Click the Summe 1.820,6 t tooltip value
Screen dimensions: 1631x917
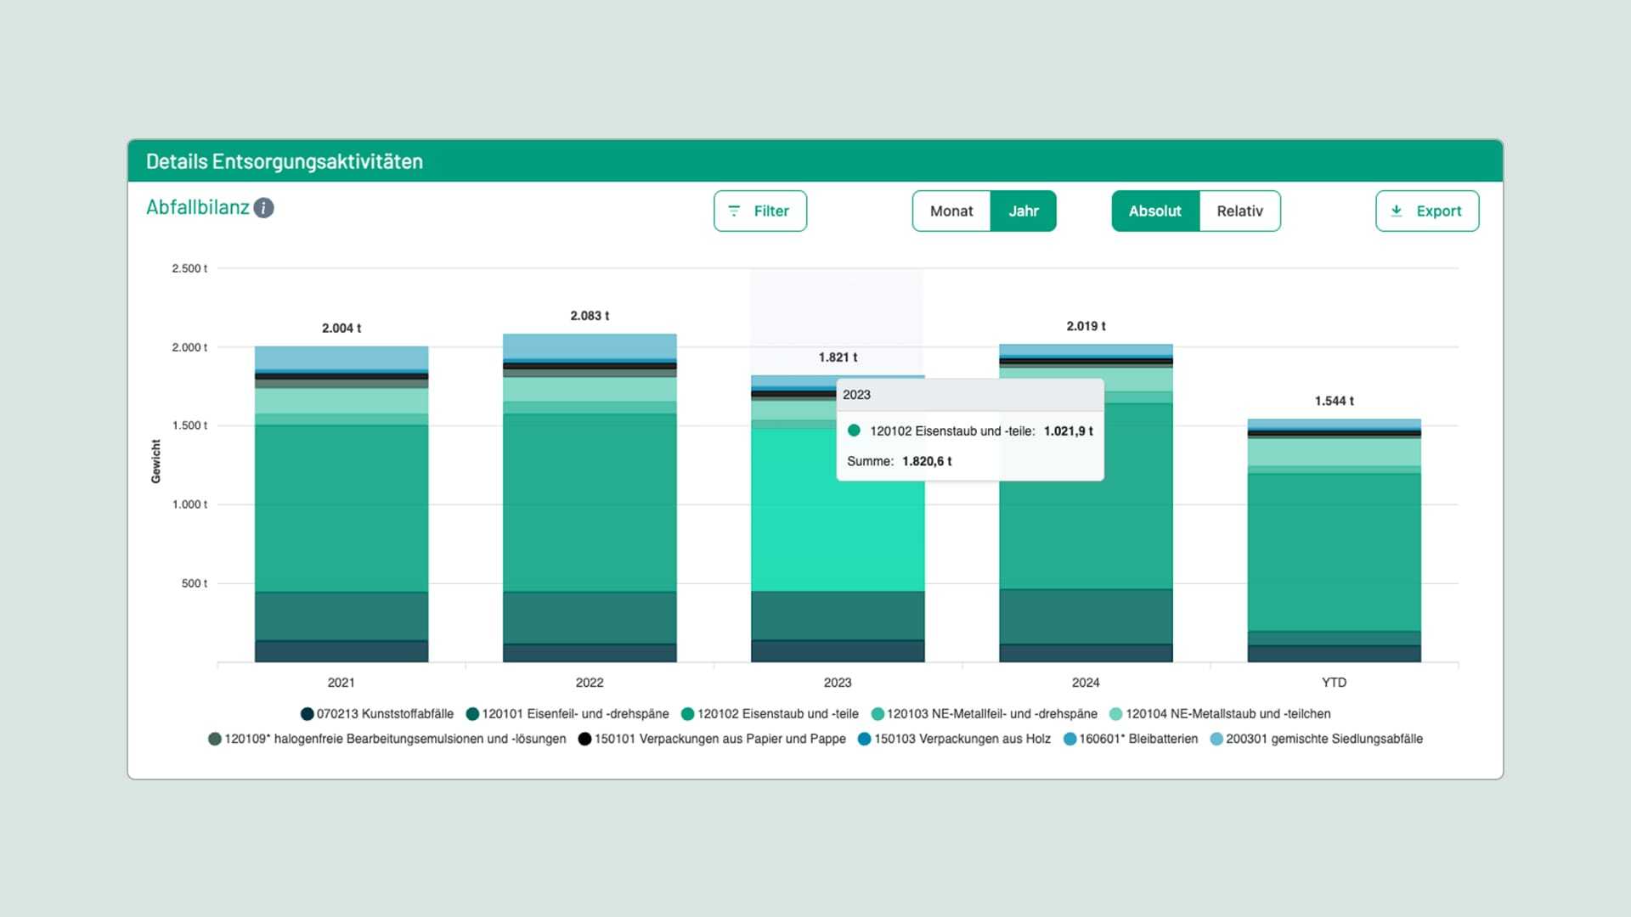coord(928,462)
